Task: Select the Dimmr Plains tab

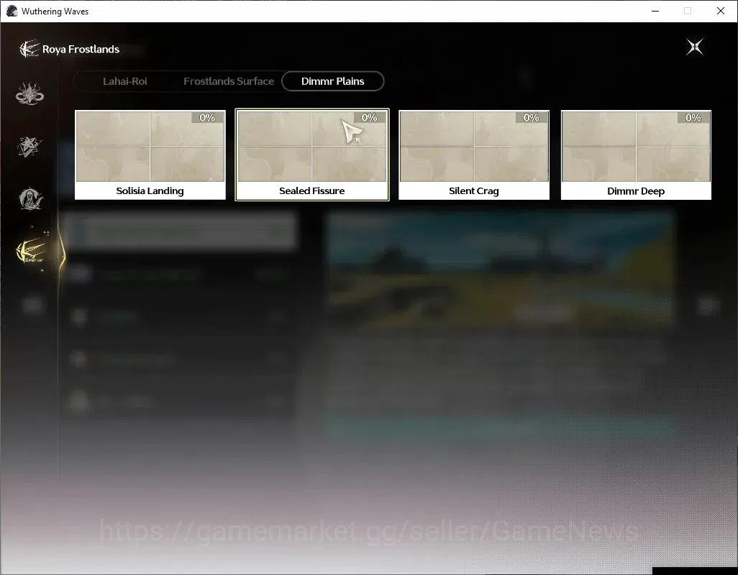Action: pos(333,81)
